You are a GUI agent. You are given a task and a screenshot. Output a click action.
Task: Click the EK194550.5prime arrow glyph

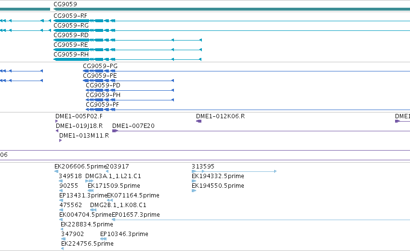click(194, 191)
